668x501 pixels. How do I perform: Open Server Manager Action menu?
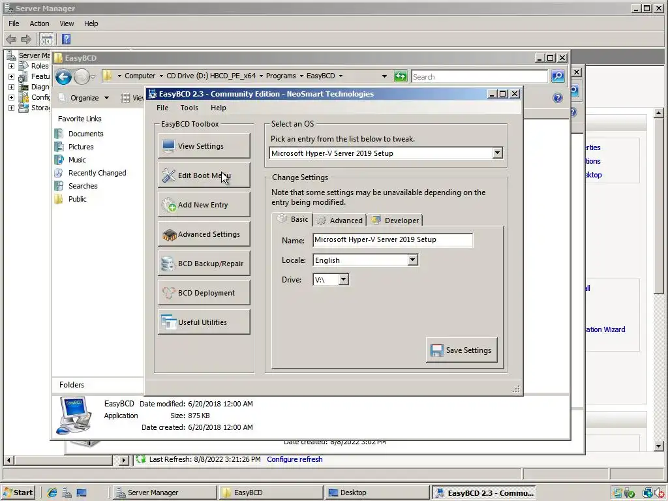tap(39, 23)
